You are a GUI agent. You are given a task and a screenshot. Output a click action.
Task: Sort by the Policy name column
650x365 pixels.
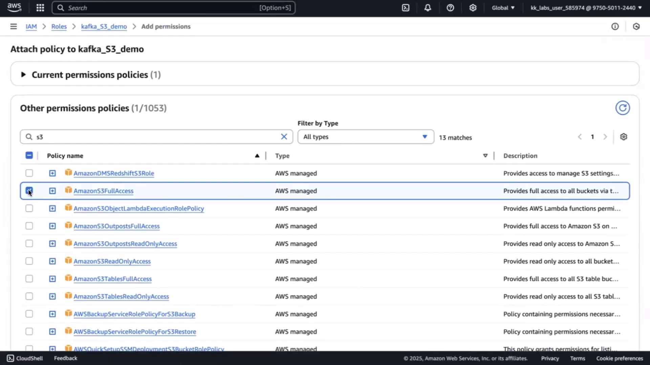65,156
